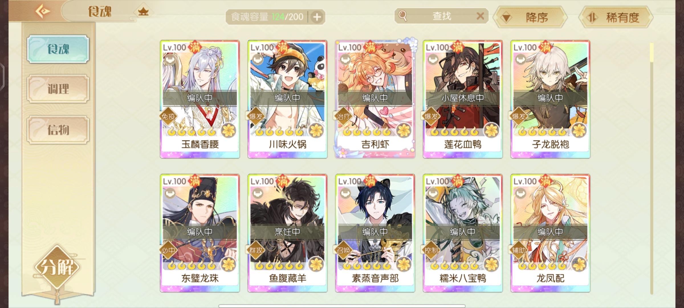Click the search magnifier icon
This screenshot has height=308, width=684.
402,16
